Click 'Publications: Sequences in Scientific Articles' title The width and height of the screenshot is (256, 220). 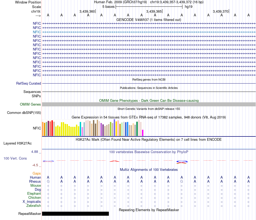click(x=149, y=88)
